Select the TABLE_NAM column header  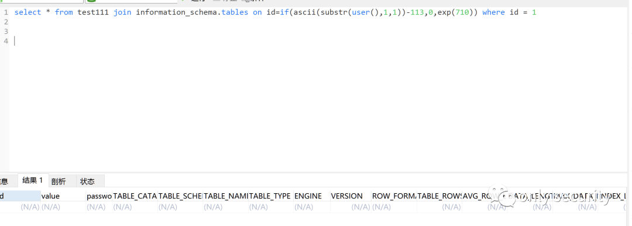tap(226, 196)
